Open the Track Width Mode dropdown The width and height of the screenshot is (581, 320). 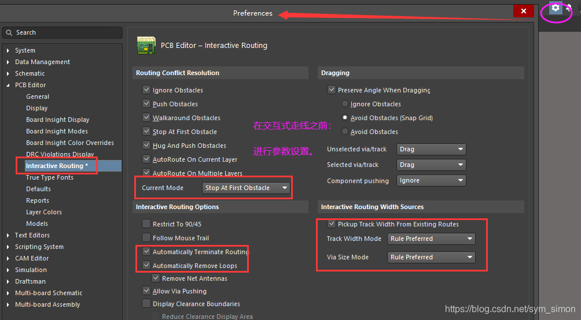tap(431, 239)
